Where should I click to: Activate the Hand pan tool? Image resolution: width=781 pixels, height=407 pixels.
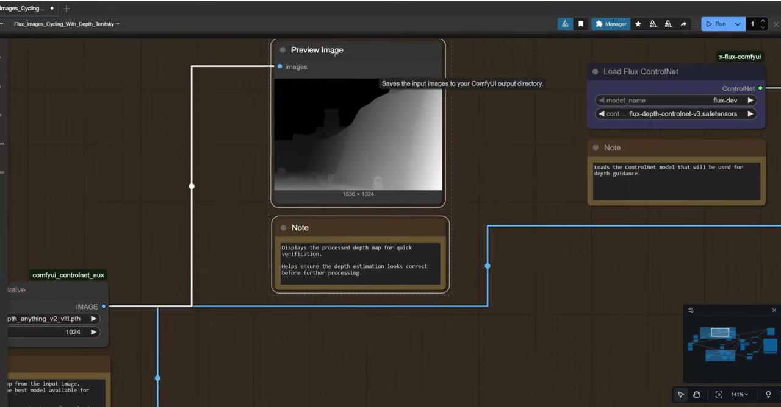[x=696, y=395]
